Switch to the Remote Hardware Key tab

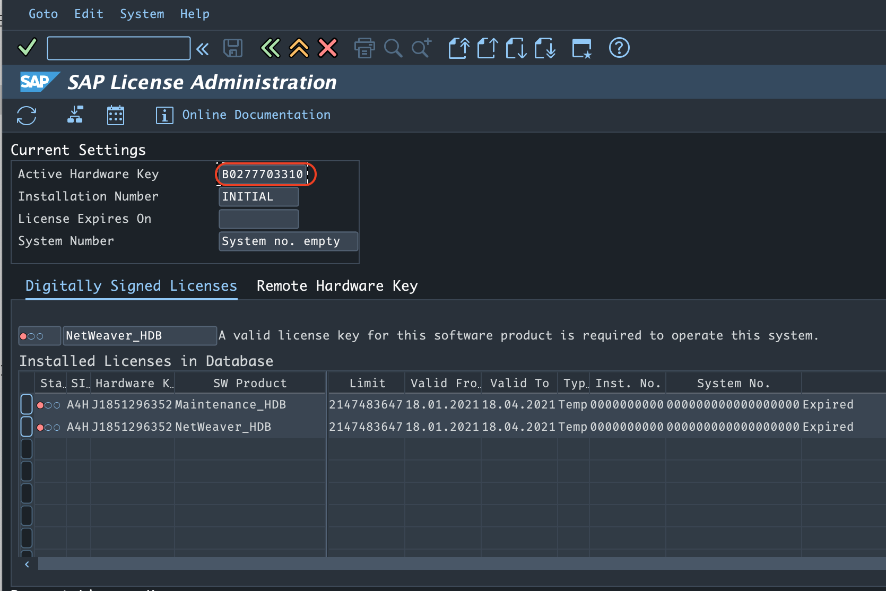336,286
